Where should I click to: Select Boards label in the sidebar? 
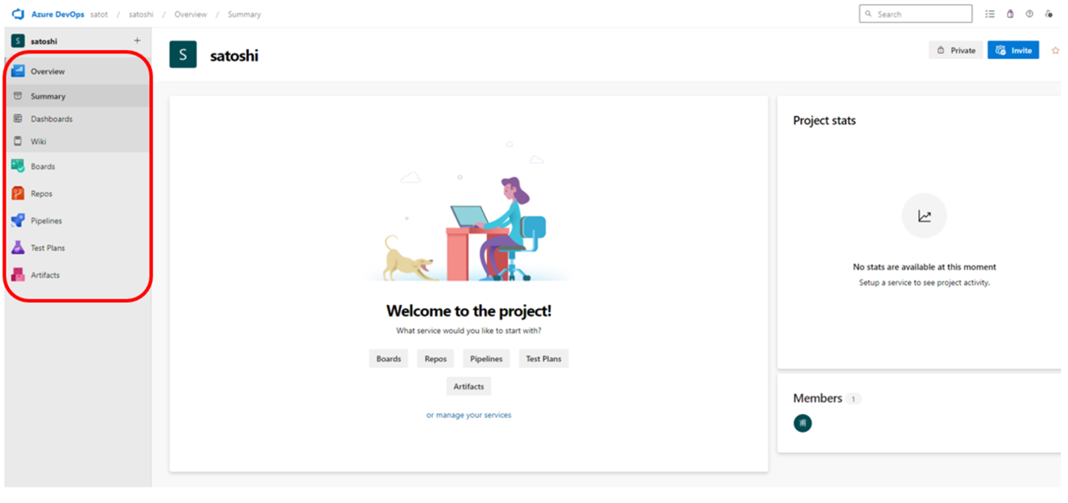[x=43, y=166]
